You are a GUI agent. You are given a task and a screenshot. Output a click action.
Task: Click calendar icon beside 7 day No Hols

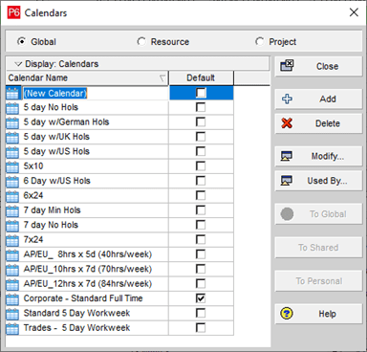click(12, 225)
